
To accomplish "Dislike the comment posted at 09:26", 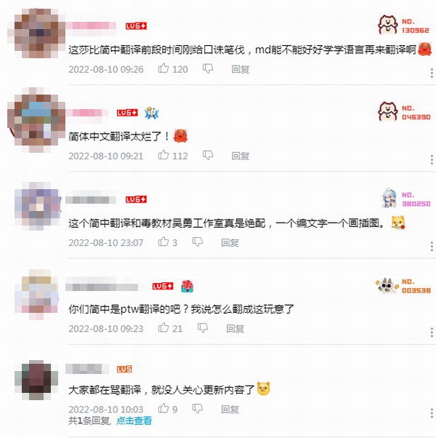I will coord(208,68).
